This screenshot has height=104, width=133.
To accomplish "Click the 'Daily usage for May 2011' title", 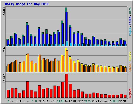I will (x=27, y=4).
